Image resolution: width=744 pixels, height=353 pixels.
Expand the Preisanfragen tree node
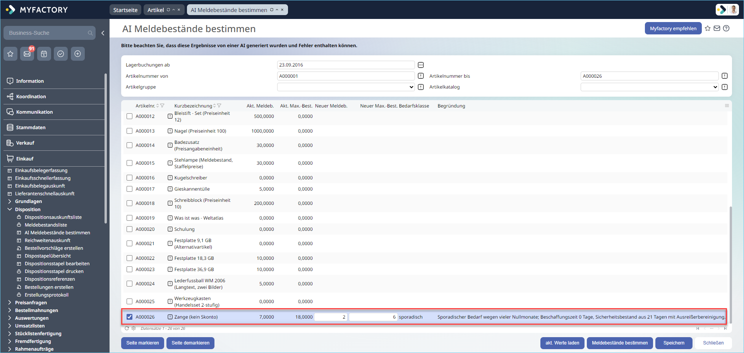point(10,303)
